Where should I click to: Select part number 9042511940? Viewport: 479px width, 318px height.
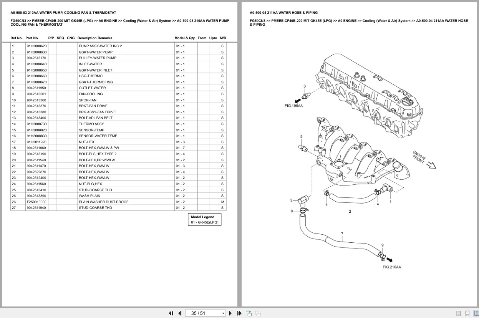pos(36,208)
